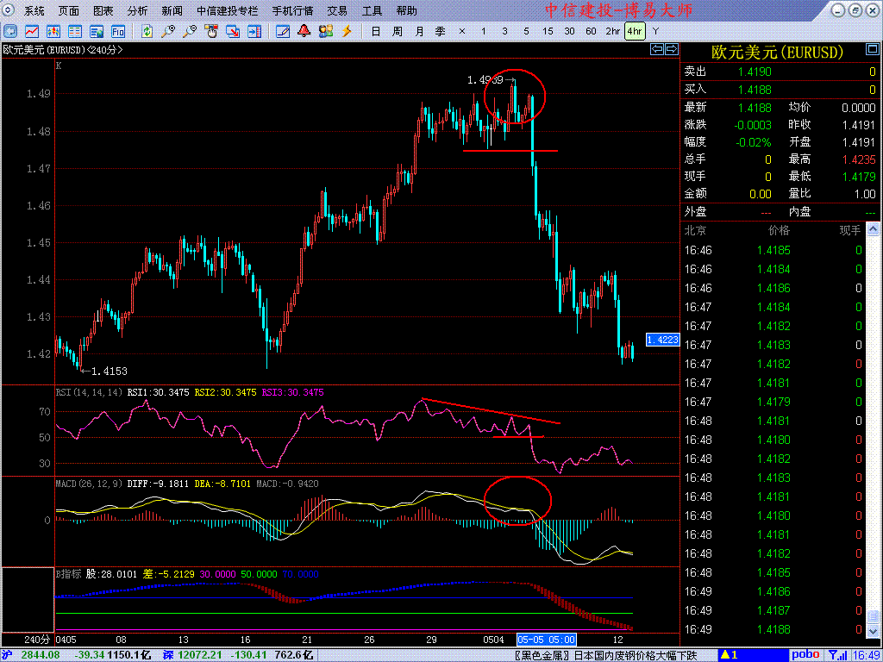Click the 05-05 05:00 time axis marker
The height and width of the screenshot is (662, 883).
pyautogui.click(x=546, y=640)
